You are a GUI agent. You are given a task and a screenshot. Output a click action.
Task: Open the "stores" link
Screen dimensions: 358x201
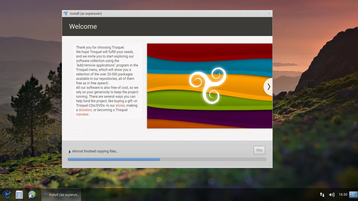tap(120, 106)
